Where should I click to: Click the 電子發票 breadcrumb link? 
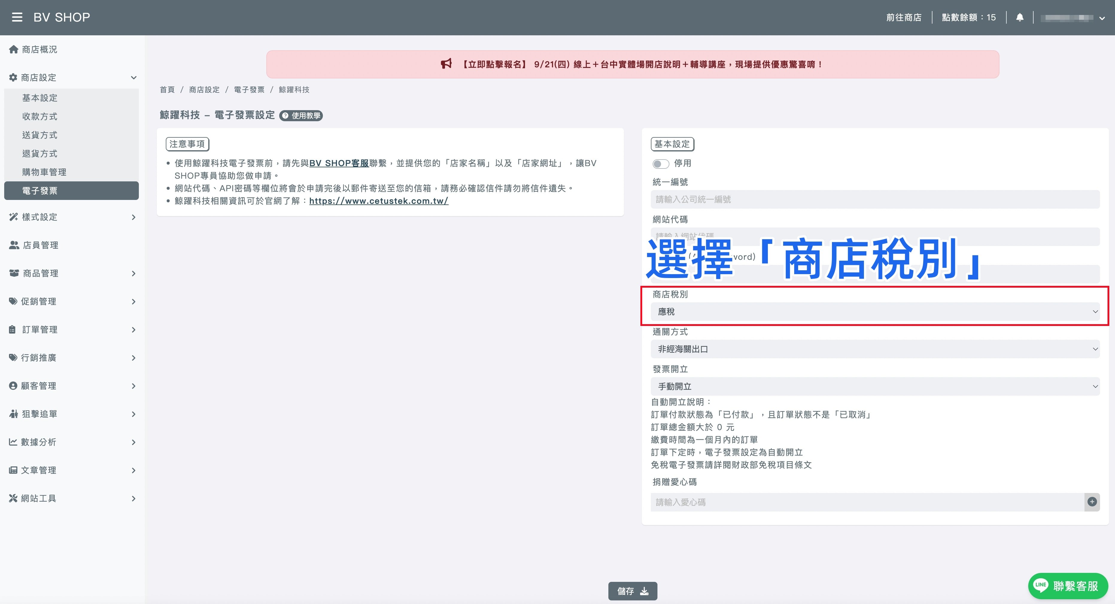point(249,89)
